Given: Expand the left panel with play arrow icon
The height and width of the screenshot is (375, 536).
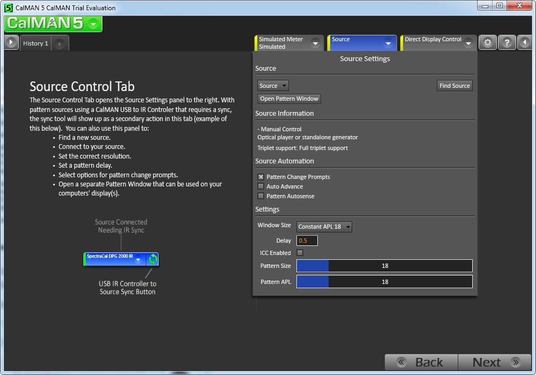Looking at the screenshot, I should [11, 43].
